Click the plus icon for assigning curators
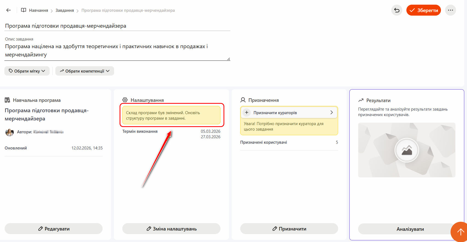The image size is (467, 242). (x=247, y=113)
